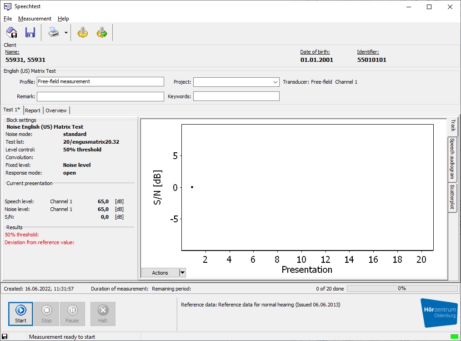The width and height of the screenshot is (461, 341).
Task: Select the Scatterplot side tab
Action: click(452, 197)
